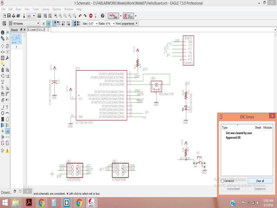Click the Undo arrow icon
This screenshot has width=277, height=208.
(x=80, y=16)
